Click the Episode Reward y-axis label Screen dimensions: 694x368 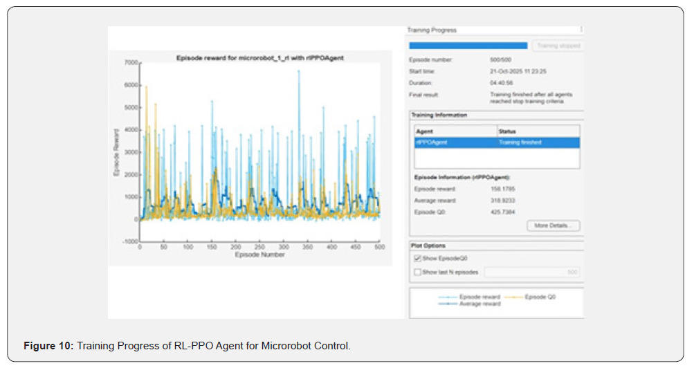click(116, 152)
